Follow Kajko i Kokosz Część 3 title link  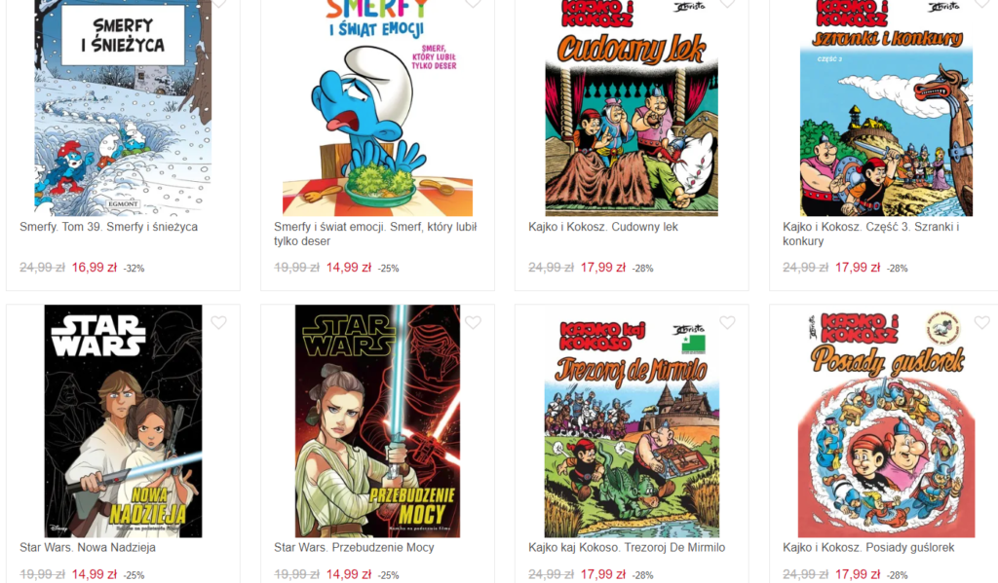tap(870, 234)
